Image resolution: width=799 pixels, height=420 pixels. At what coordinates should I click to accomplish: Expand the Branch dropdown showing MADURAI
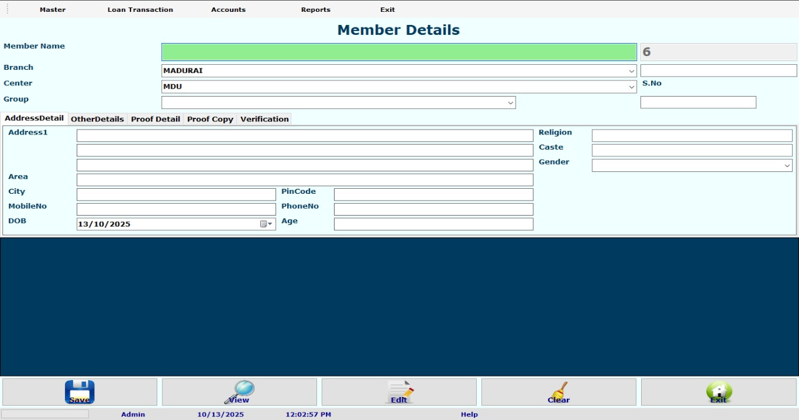(x=631, y=71)
